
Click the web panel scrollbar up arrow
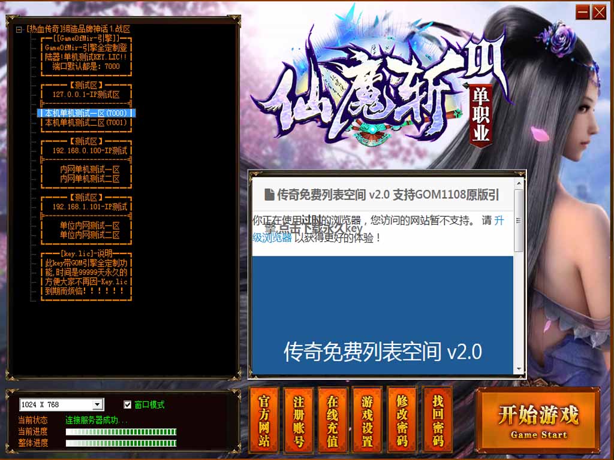tap(519, 183)
